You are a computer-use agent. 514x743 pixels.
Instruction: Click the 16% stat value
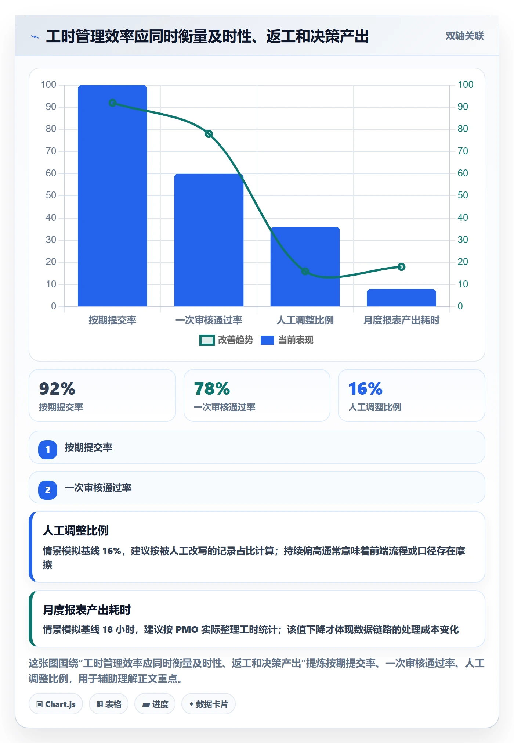pos(366,389)
